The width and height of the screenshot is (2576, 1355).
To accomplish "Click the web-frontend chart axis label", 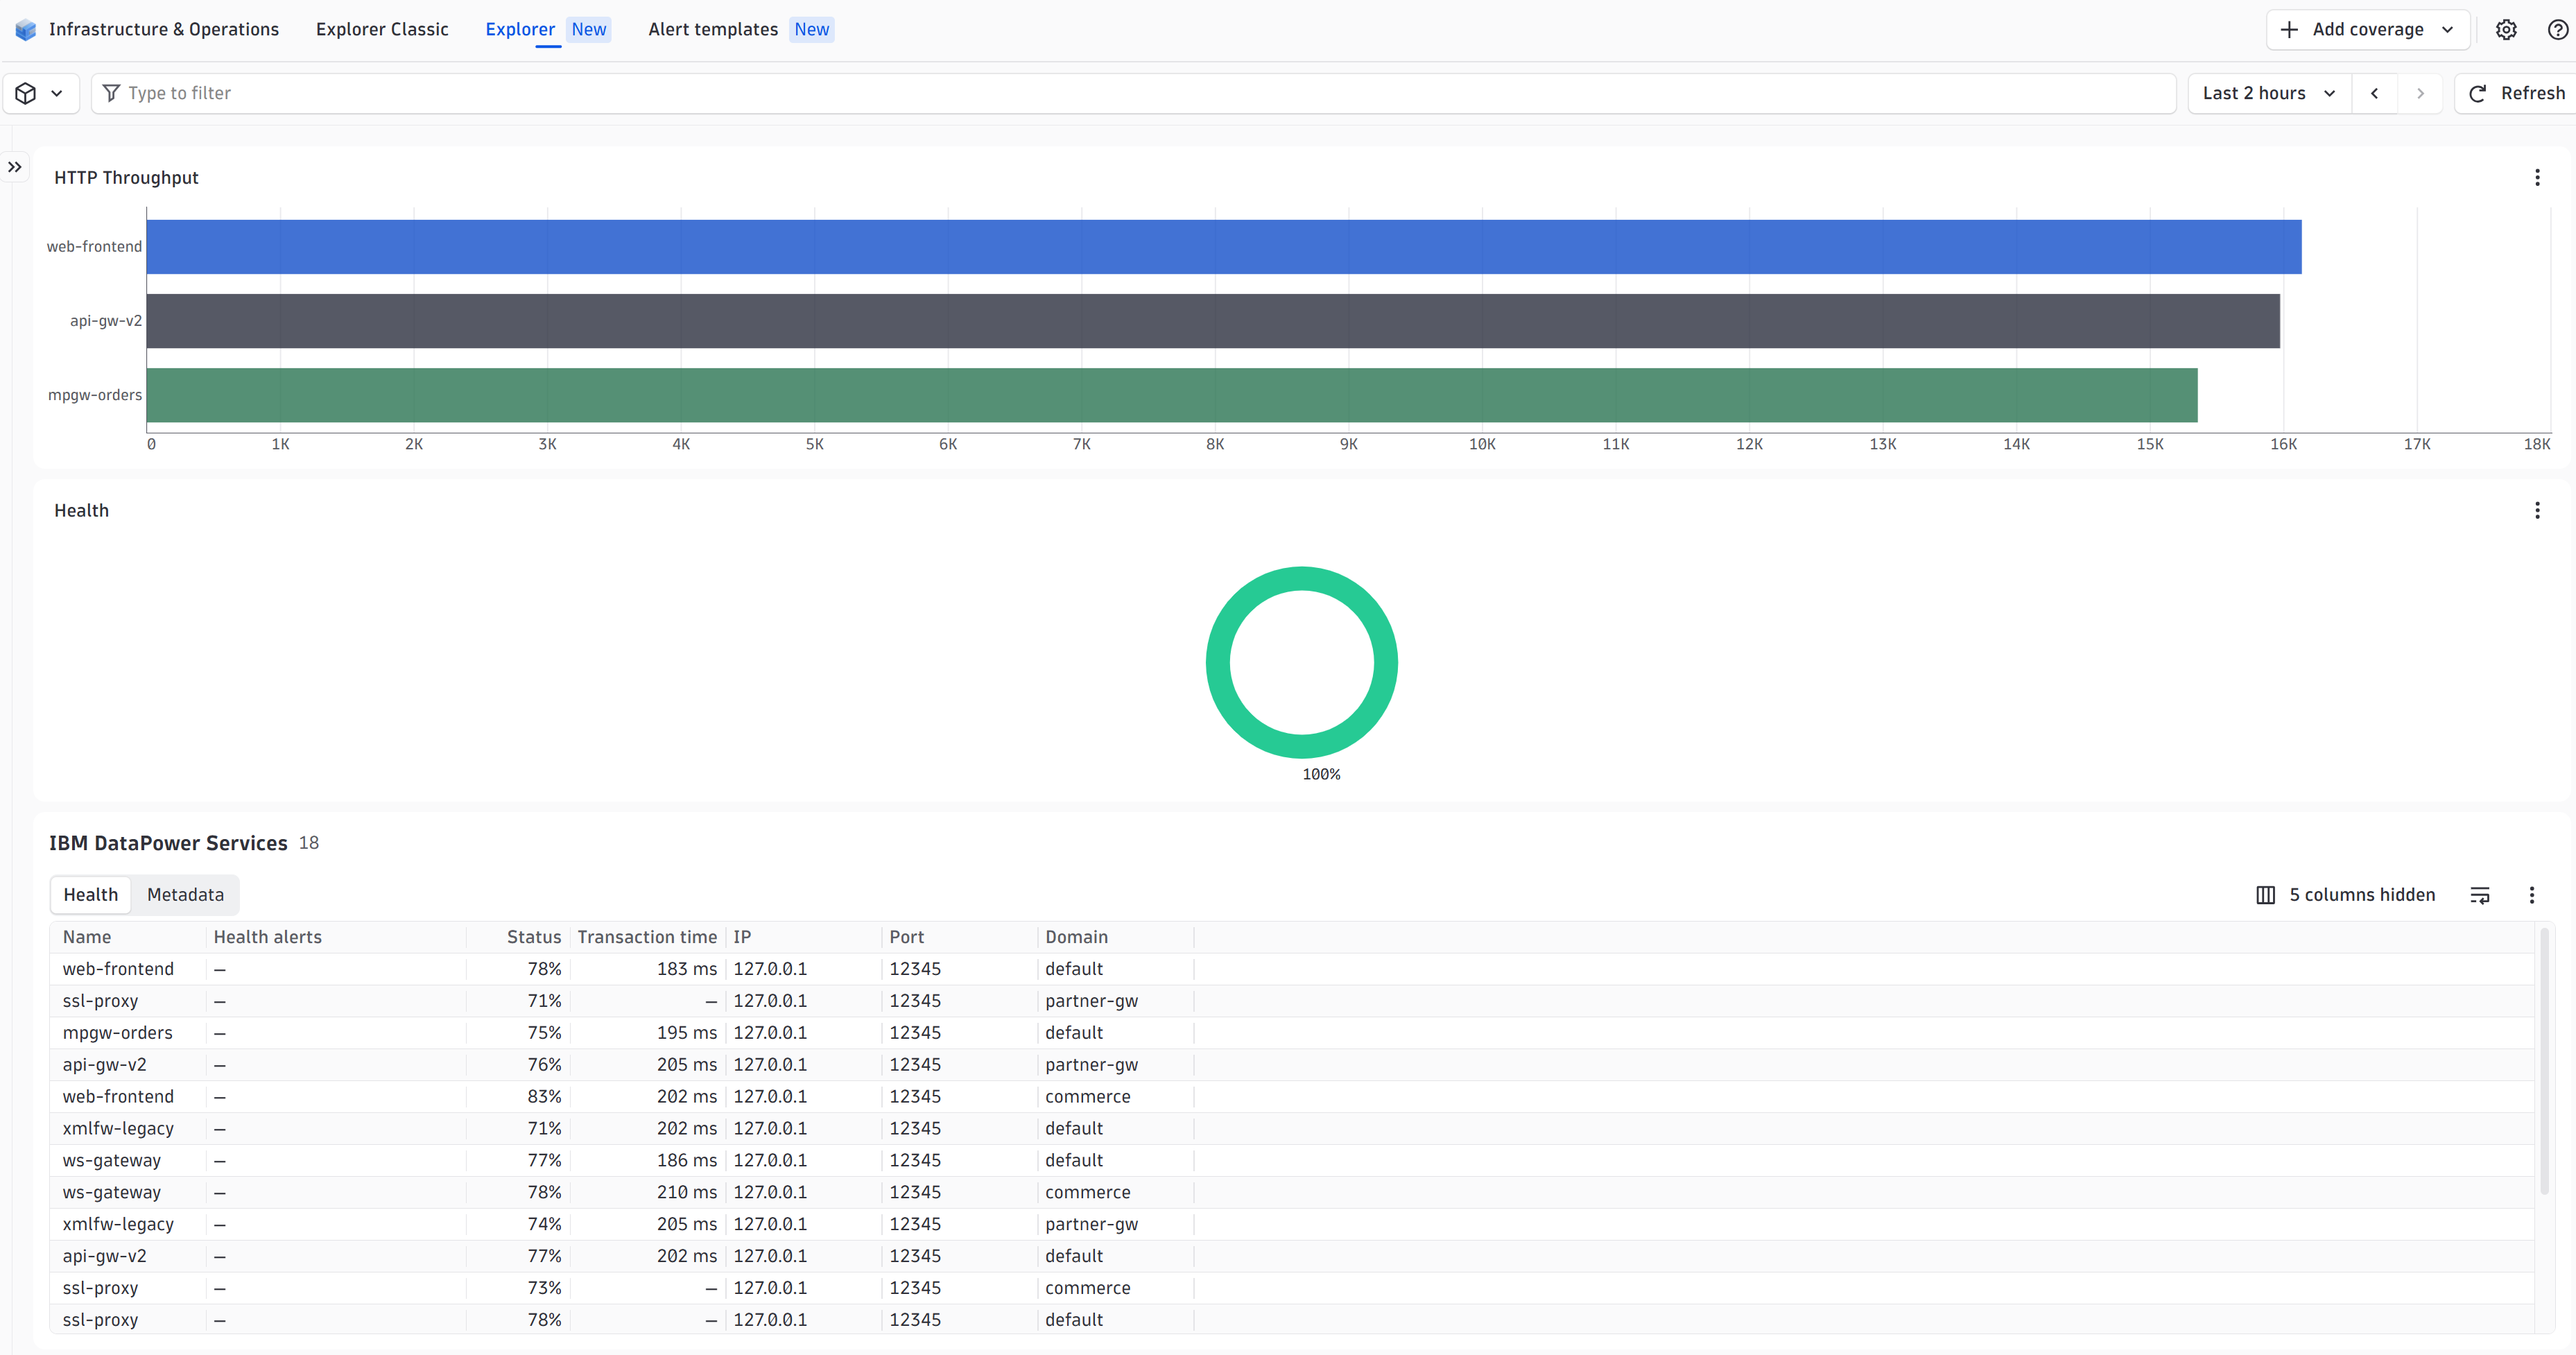I will coord(94,247).
